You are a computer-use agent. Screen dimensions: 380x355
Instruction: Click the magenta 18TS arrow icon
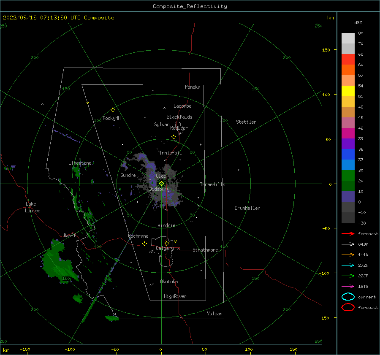pyautogui.click(x=348, y=287)
